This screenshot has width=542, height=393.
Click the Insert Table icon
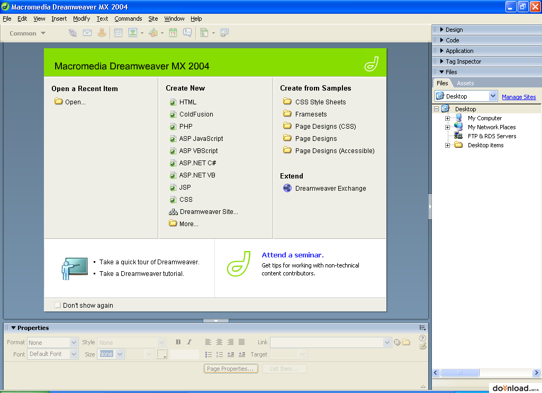[x=118, y=33]
